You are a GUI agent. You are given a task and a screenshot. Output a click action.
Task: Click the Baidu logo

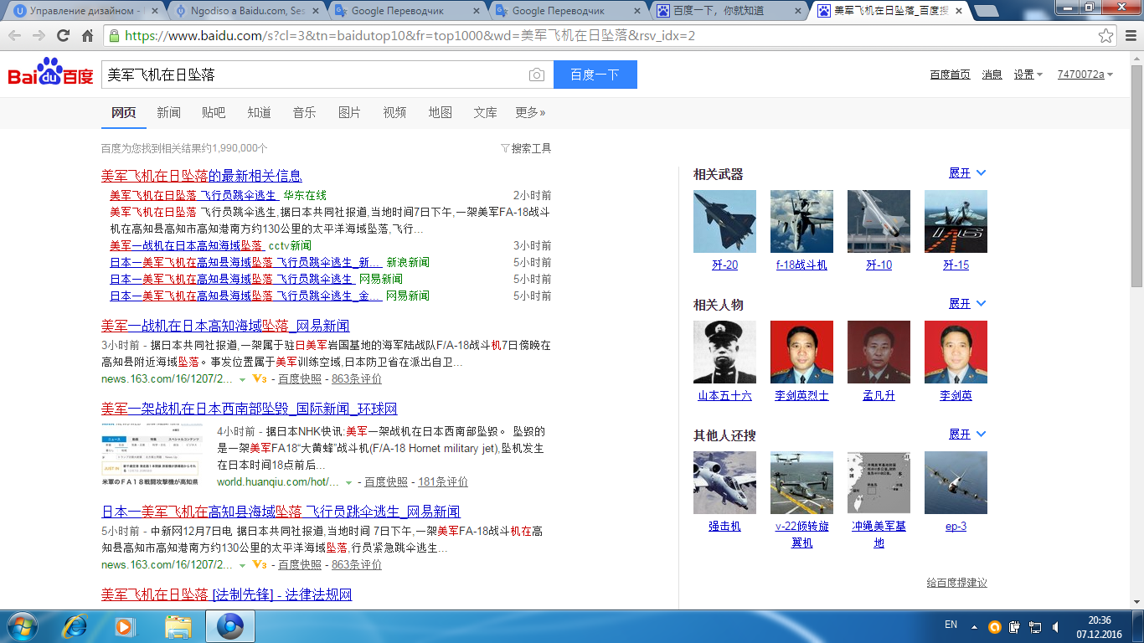[x=50, y=74]
